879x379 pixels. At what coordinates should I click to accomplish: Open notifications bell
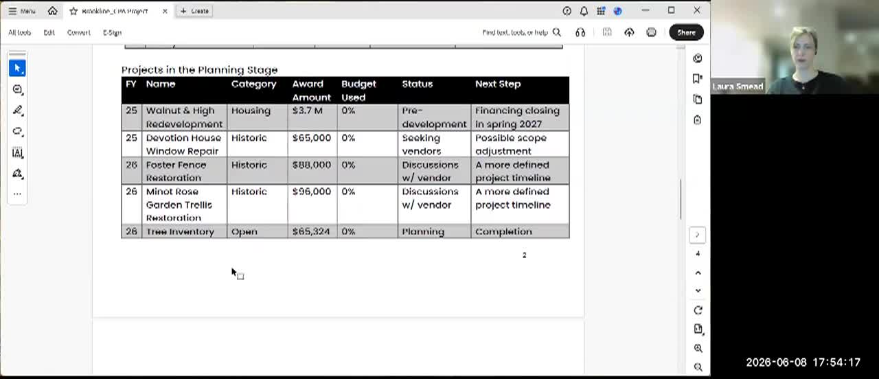584,10
